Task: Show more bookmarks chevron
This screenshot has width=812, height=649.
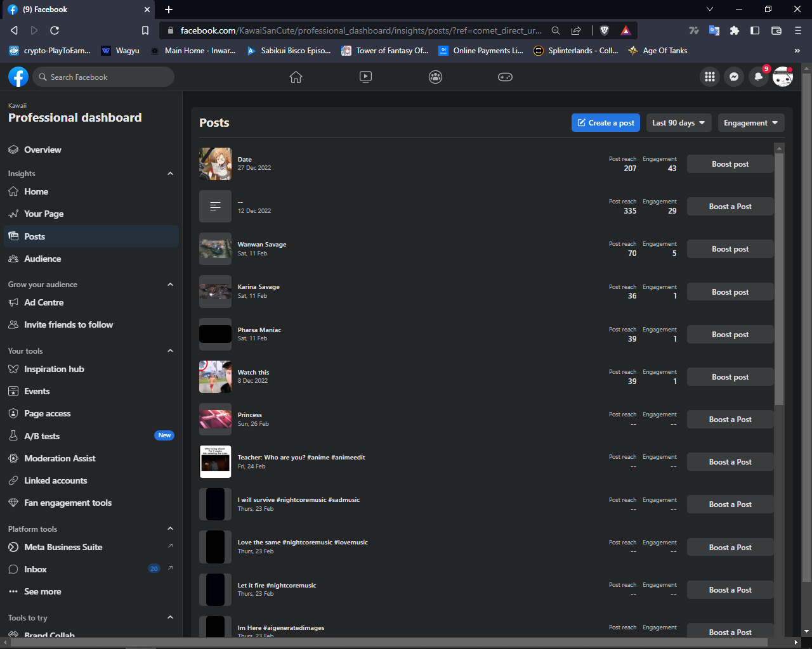Action: pyautogui.click(x=797, y=51)
